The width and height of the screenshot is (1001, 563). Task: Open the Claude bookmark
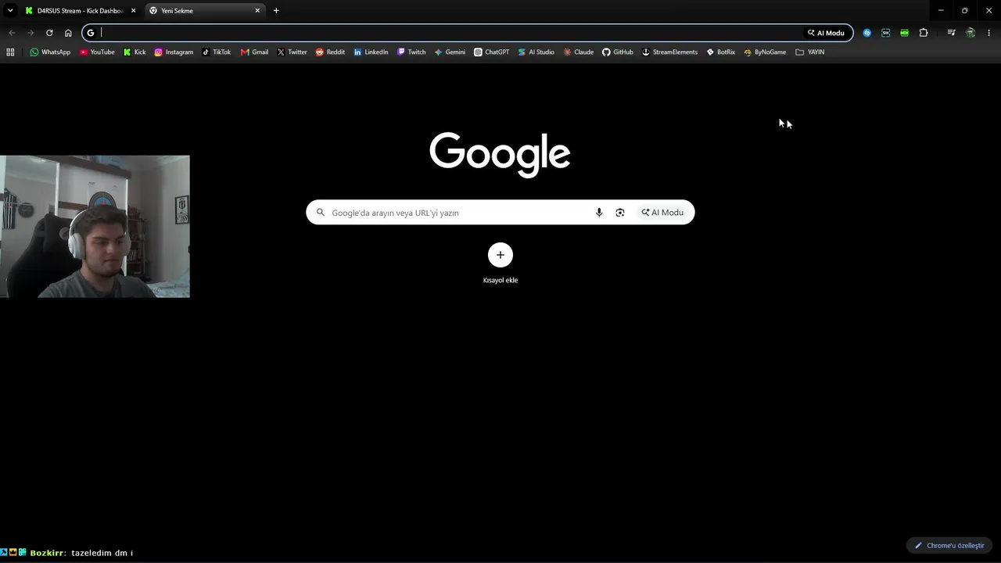coord(578,52)
